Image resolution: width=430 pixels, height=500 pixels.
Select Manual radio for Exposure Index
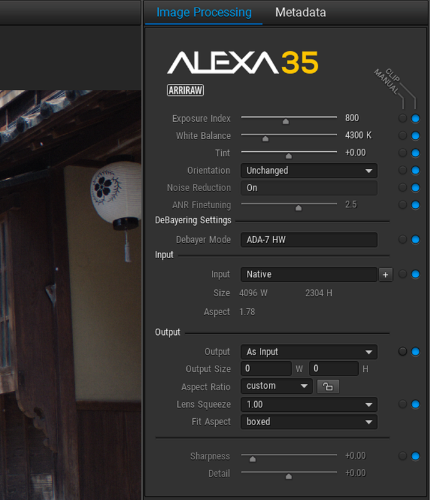tap(402, 118)
